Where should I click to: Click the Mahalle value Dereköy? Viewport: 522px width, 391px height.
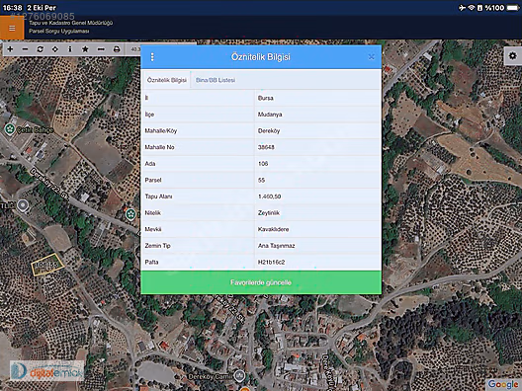click(269, 131)
